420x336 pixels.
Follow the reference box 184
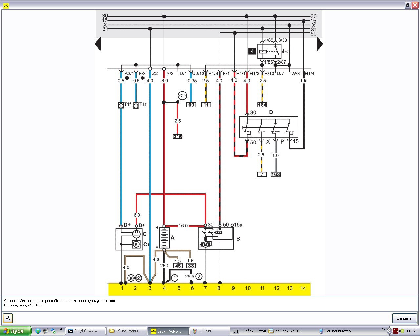(x=262, y=105)
